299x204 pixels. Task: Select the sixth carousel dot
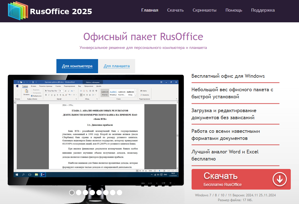click(106, 192)
